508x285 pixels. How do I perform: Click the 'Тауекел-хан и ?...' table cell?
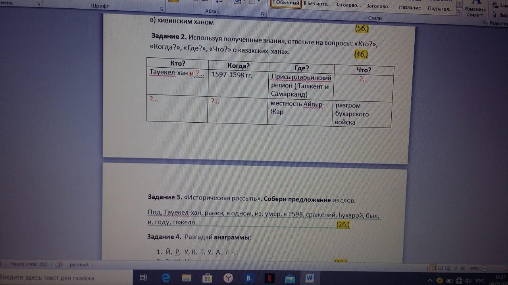click(177, 82)
